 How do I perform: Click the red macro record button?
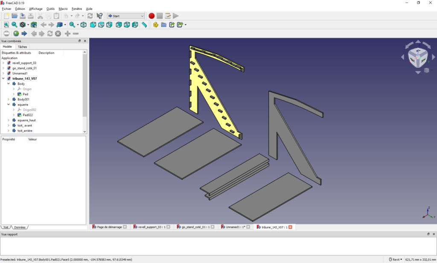[151, 16]
